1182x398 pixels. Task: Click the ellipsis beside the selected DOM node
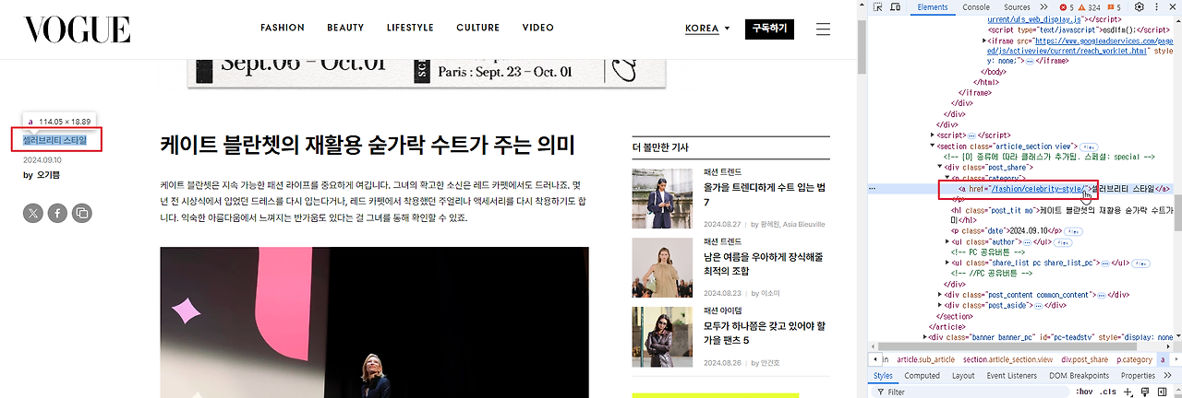tap(874, 188)
